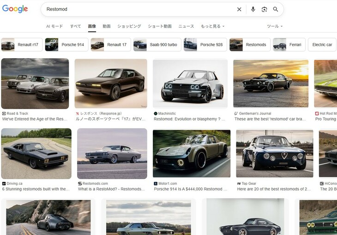
Task: Open Motor1.com Porsche 914 image
Action: point(192,154)
